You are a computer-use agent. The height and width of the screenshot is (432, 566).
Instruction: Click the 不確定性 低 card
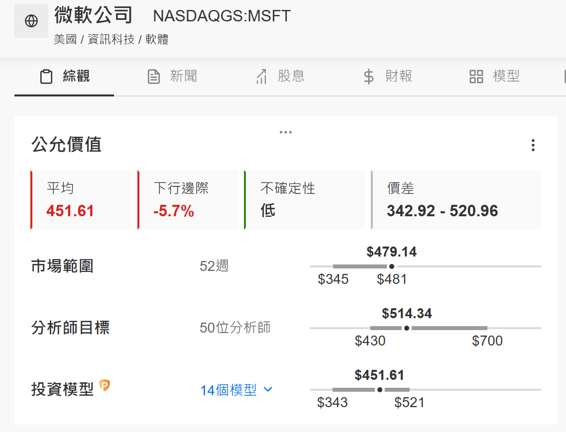(x=304, y=200)
